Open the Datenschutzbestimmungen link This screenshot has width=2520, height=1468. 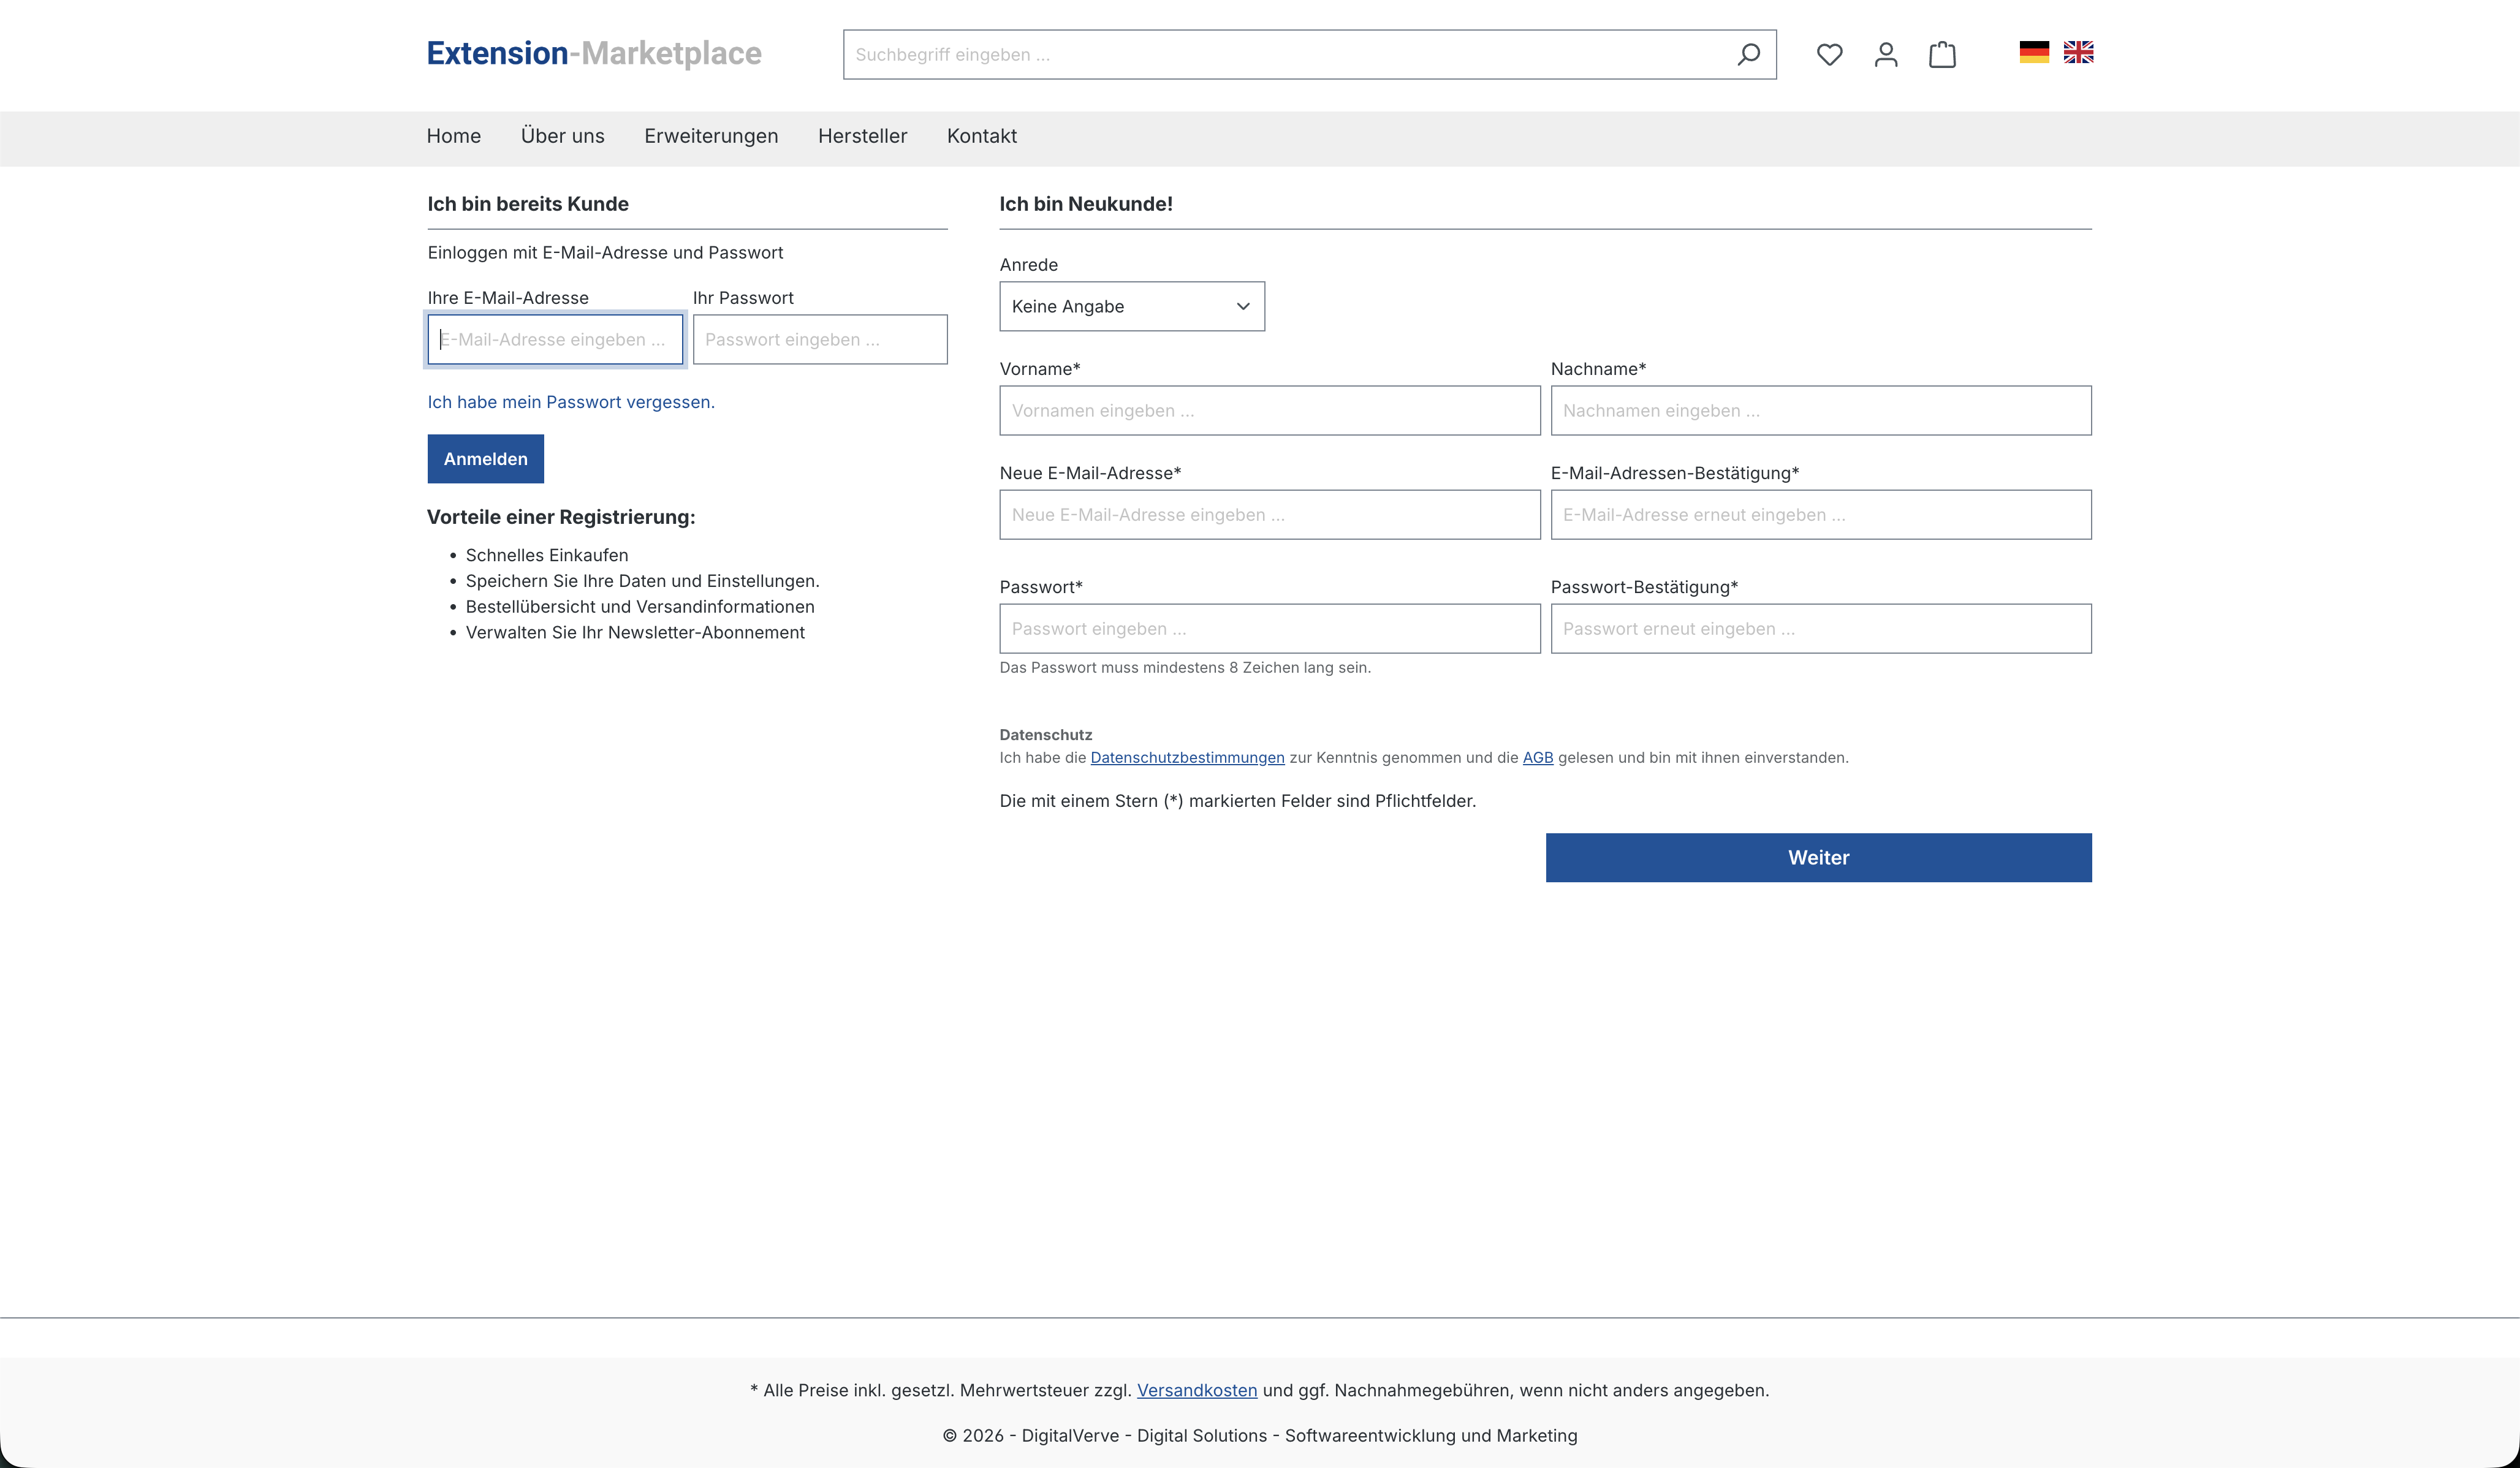point(1186,758)
